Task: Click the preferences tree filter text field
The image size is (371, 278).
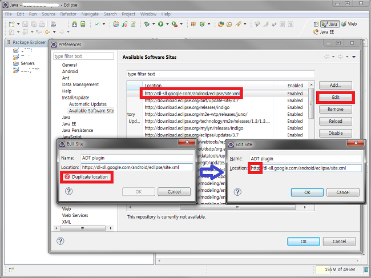Action: point(83,56)
